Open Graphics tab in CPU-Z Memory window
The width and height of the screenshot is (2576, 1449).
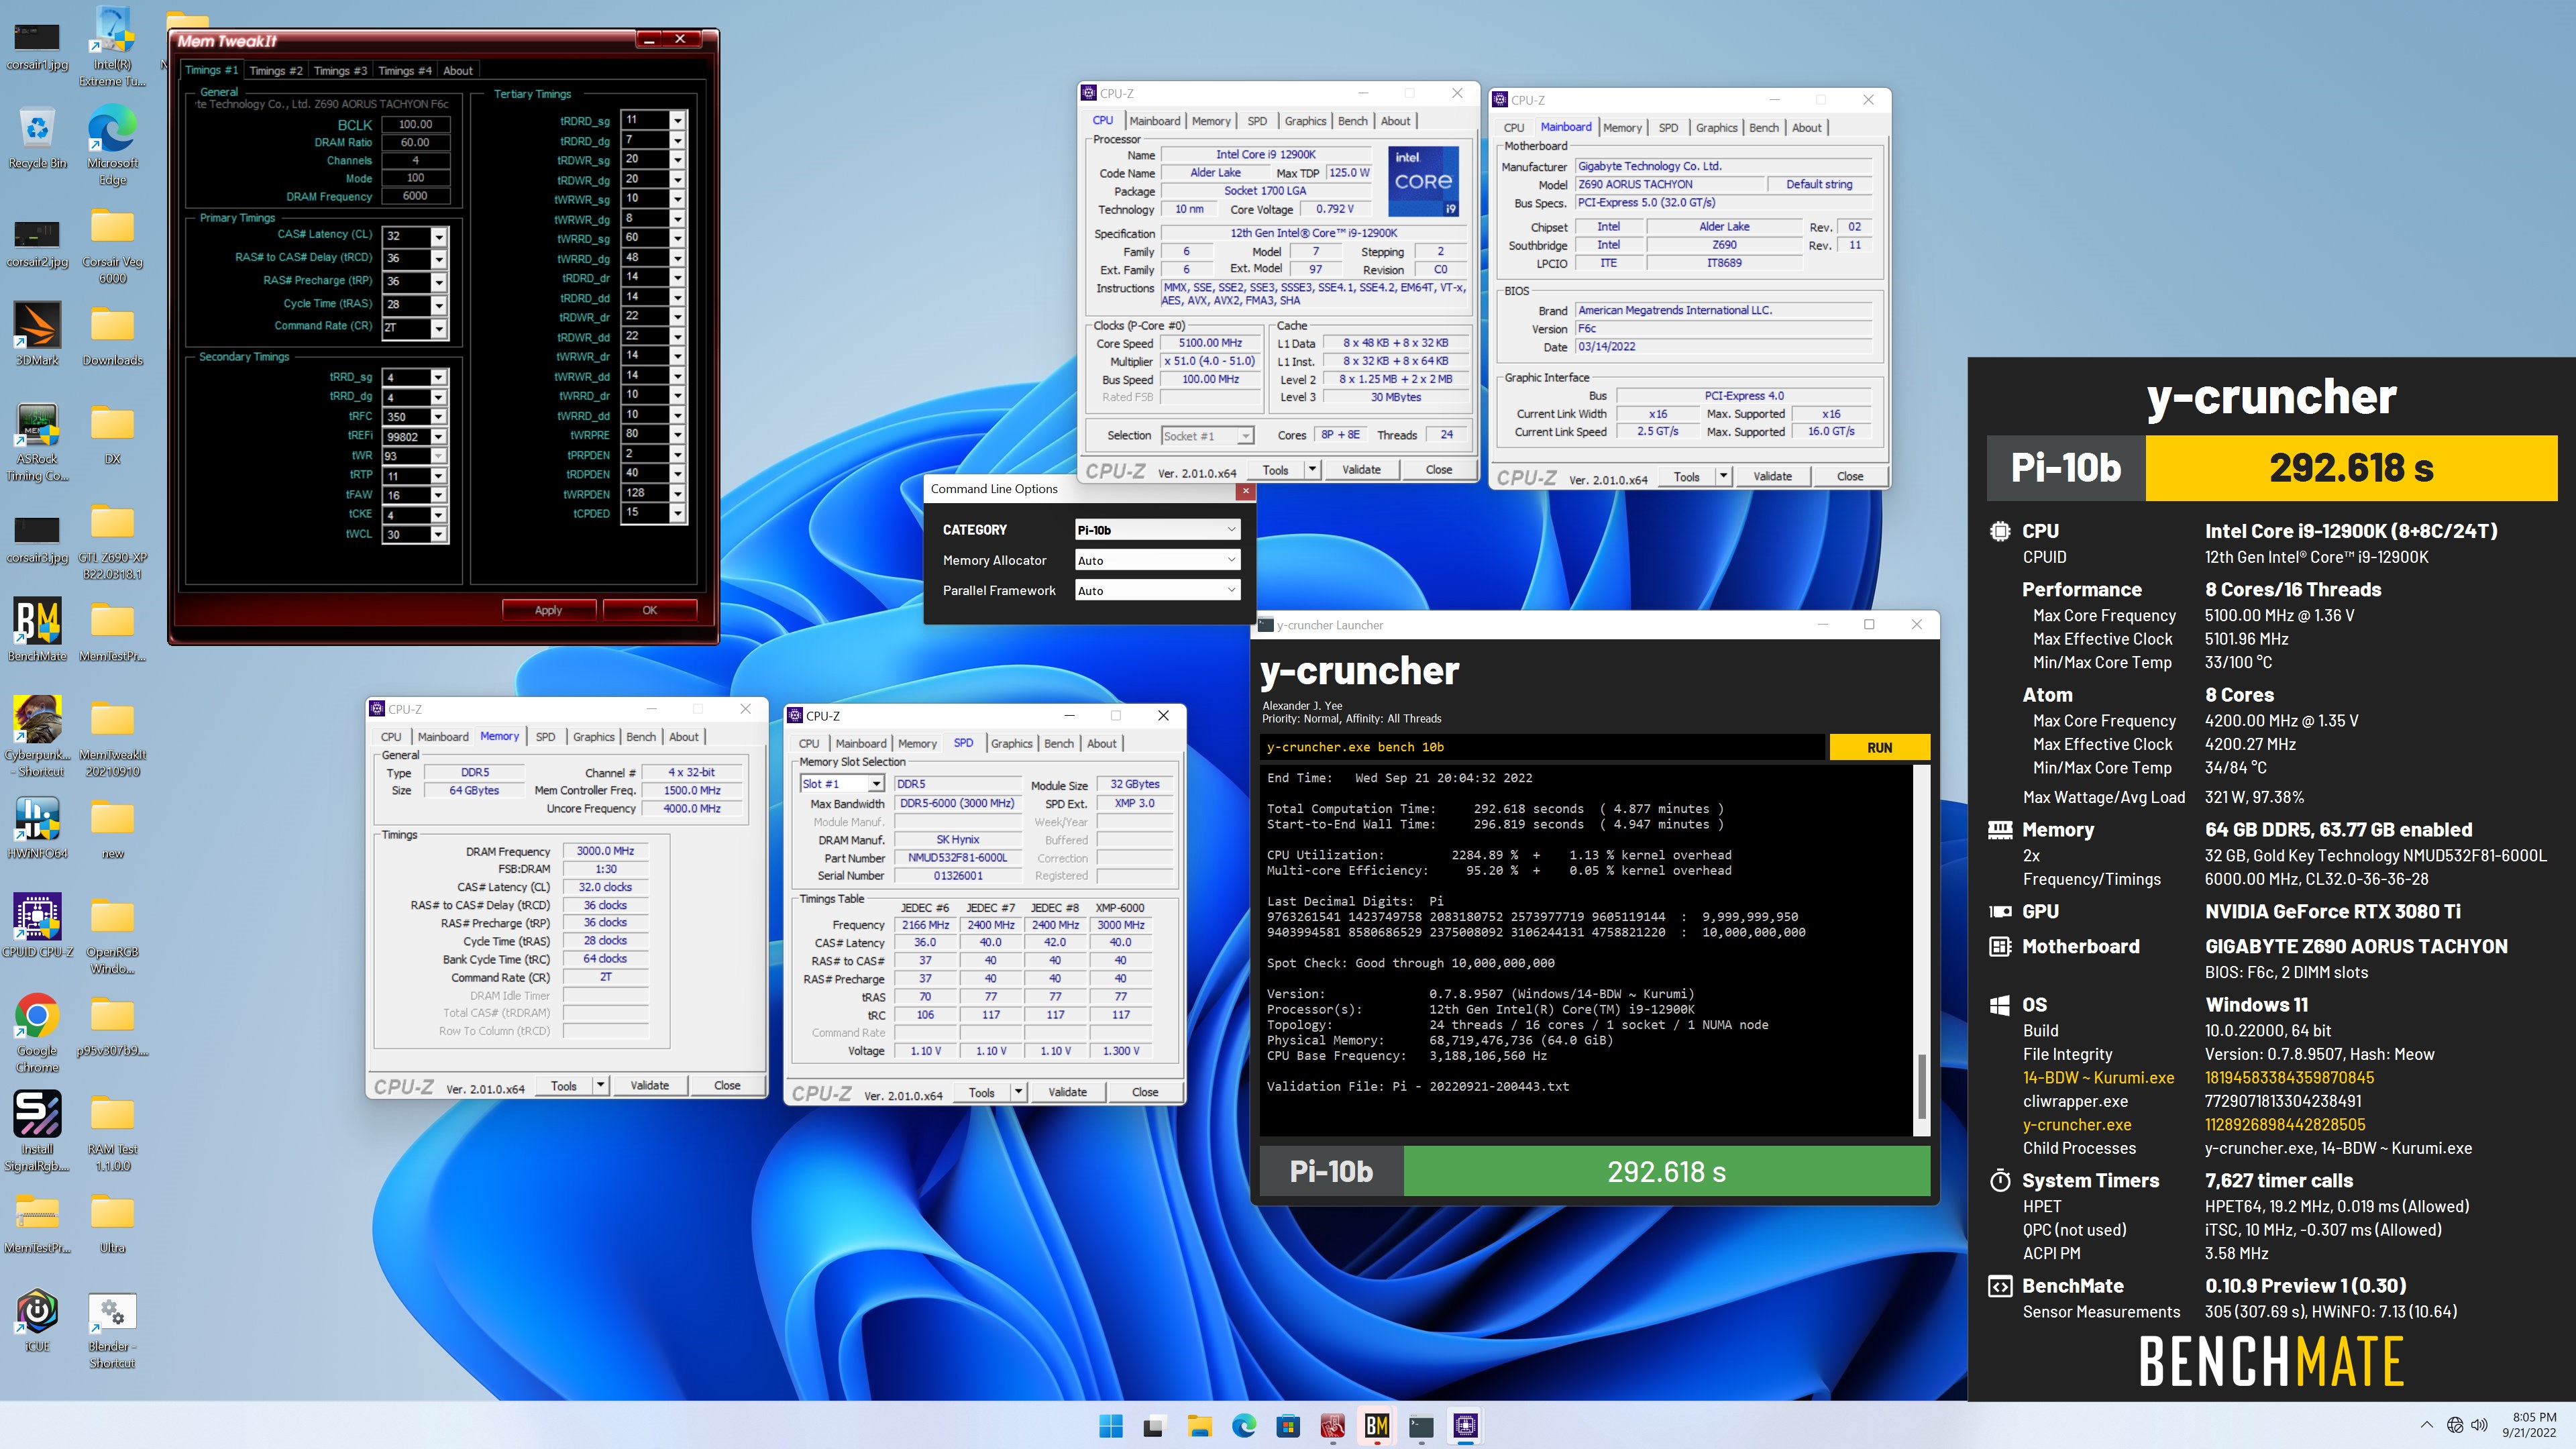[593, 737]
